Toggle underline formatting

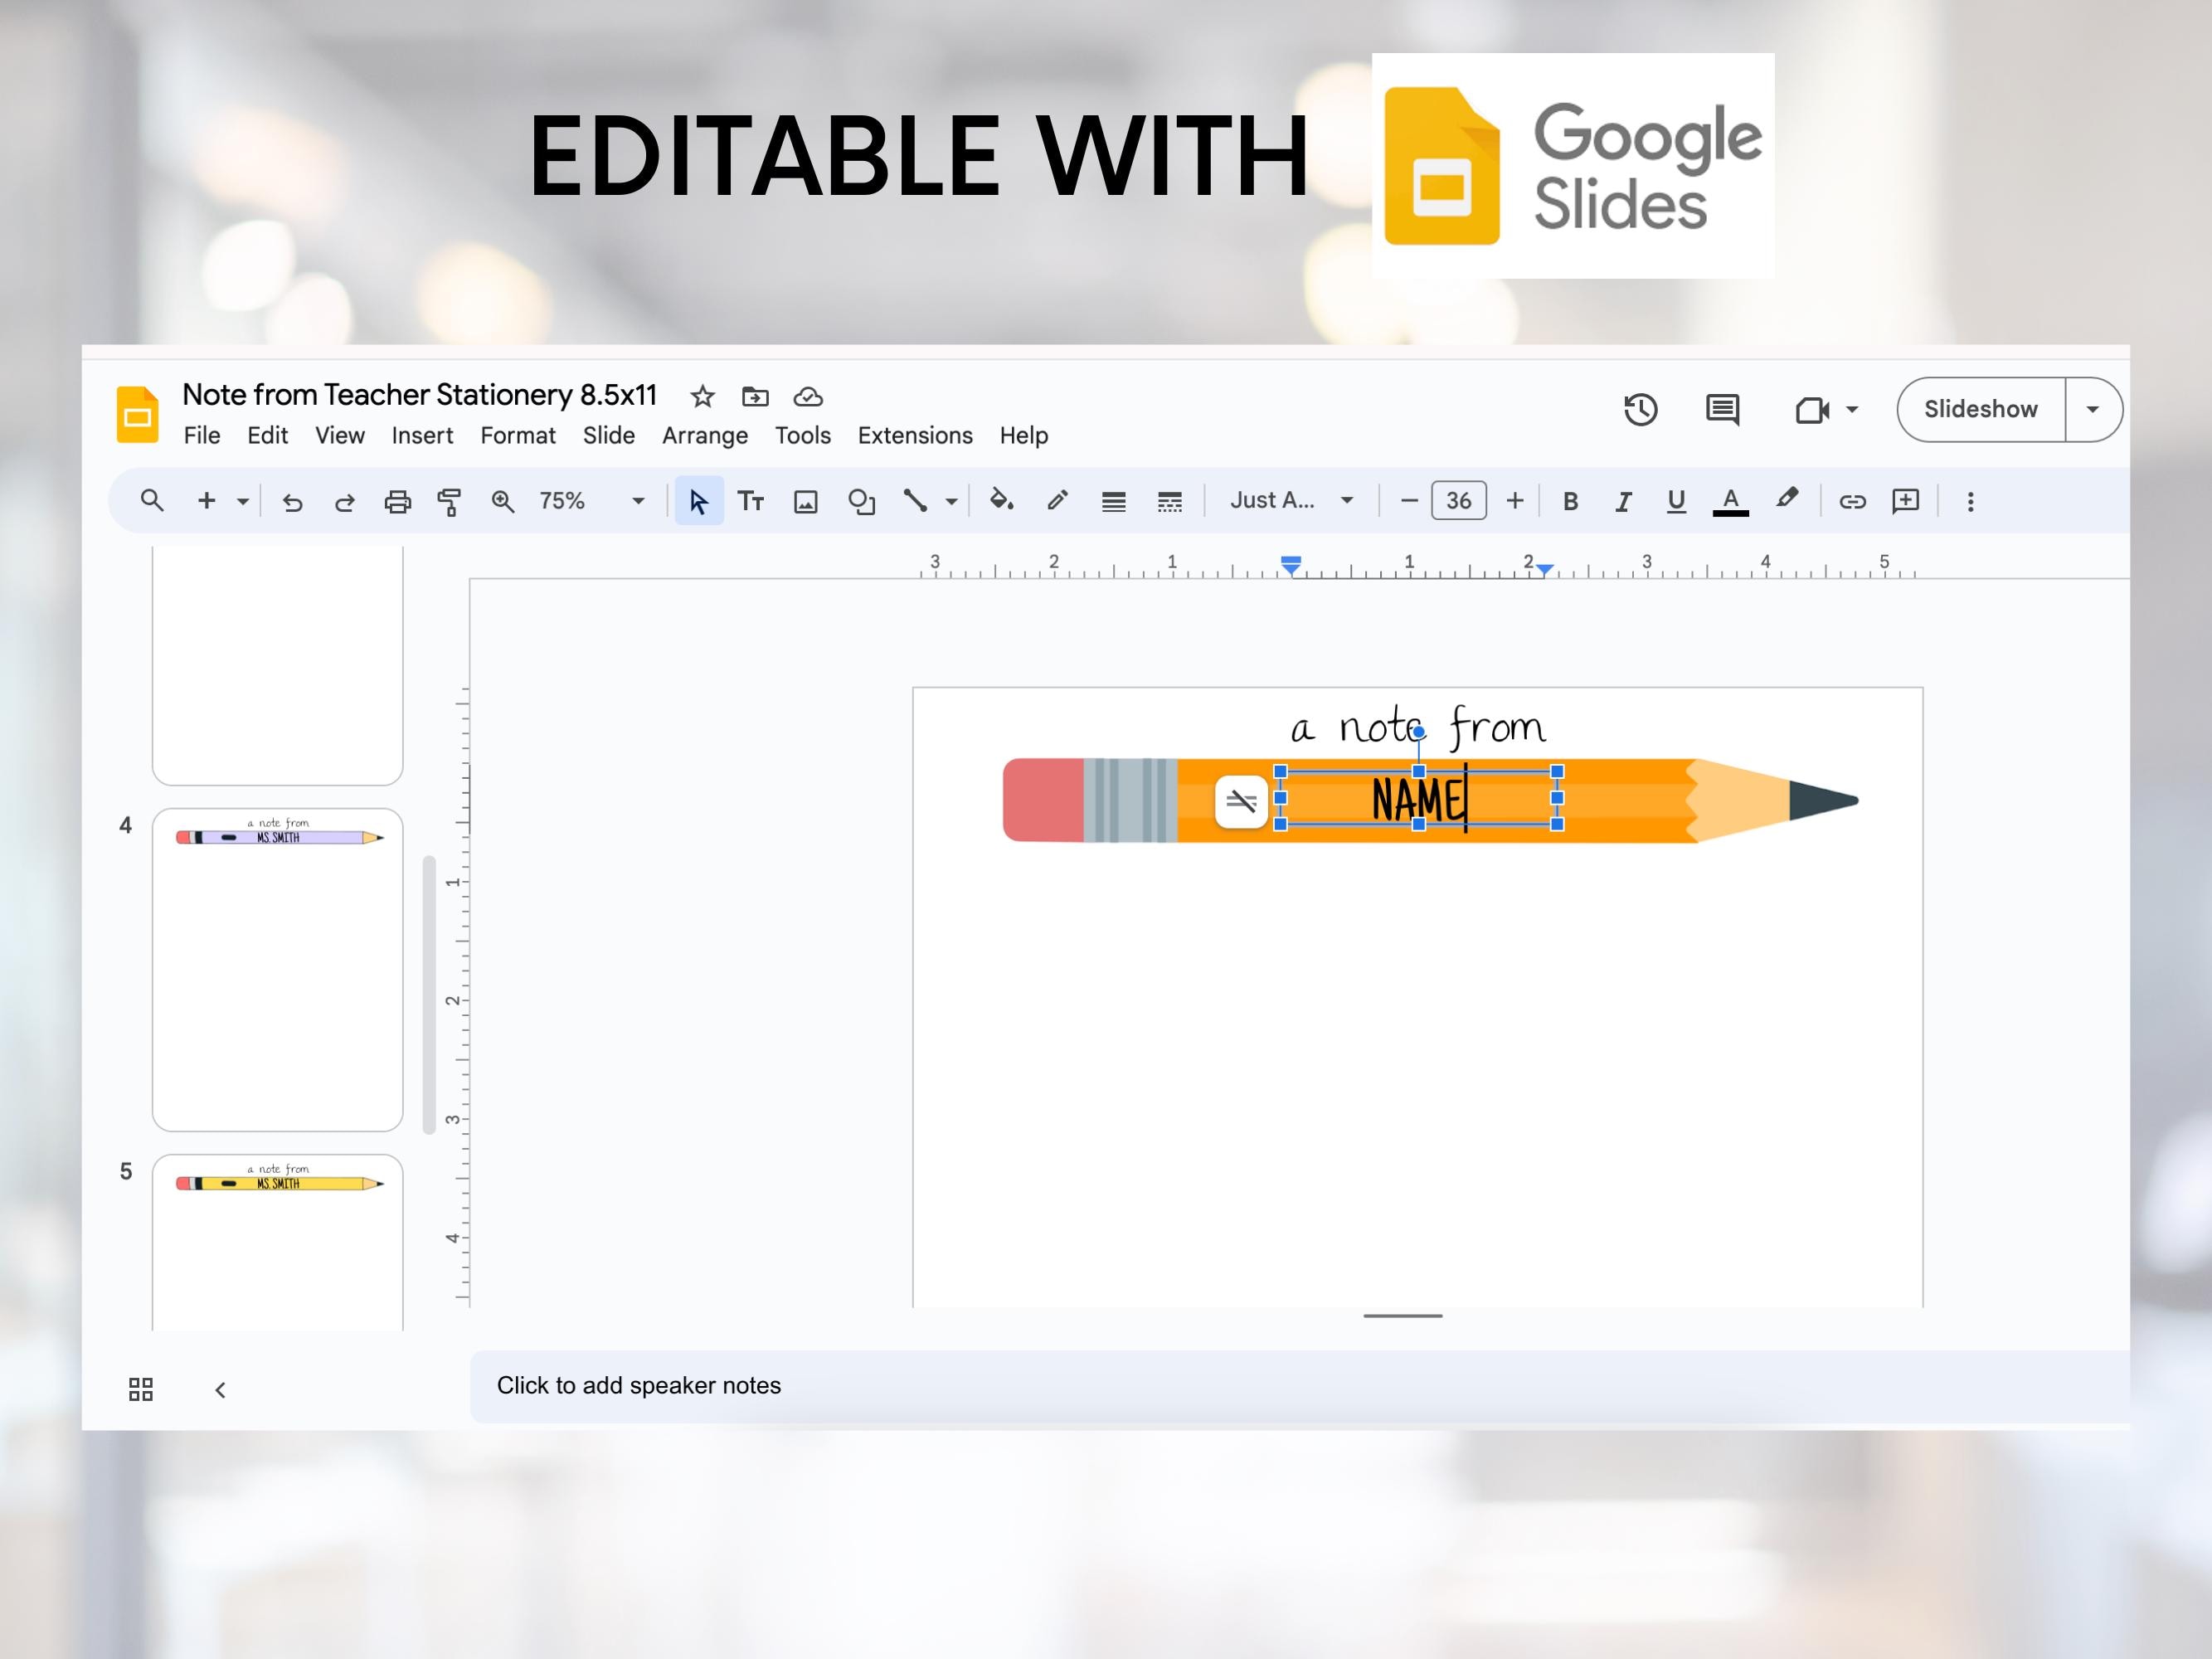[1677, 501]
